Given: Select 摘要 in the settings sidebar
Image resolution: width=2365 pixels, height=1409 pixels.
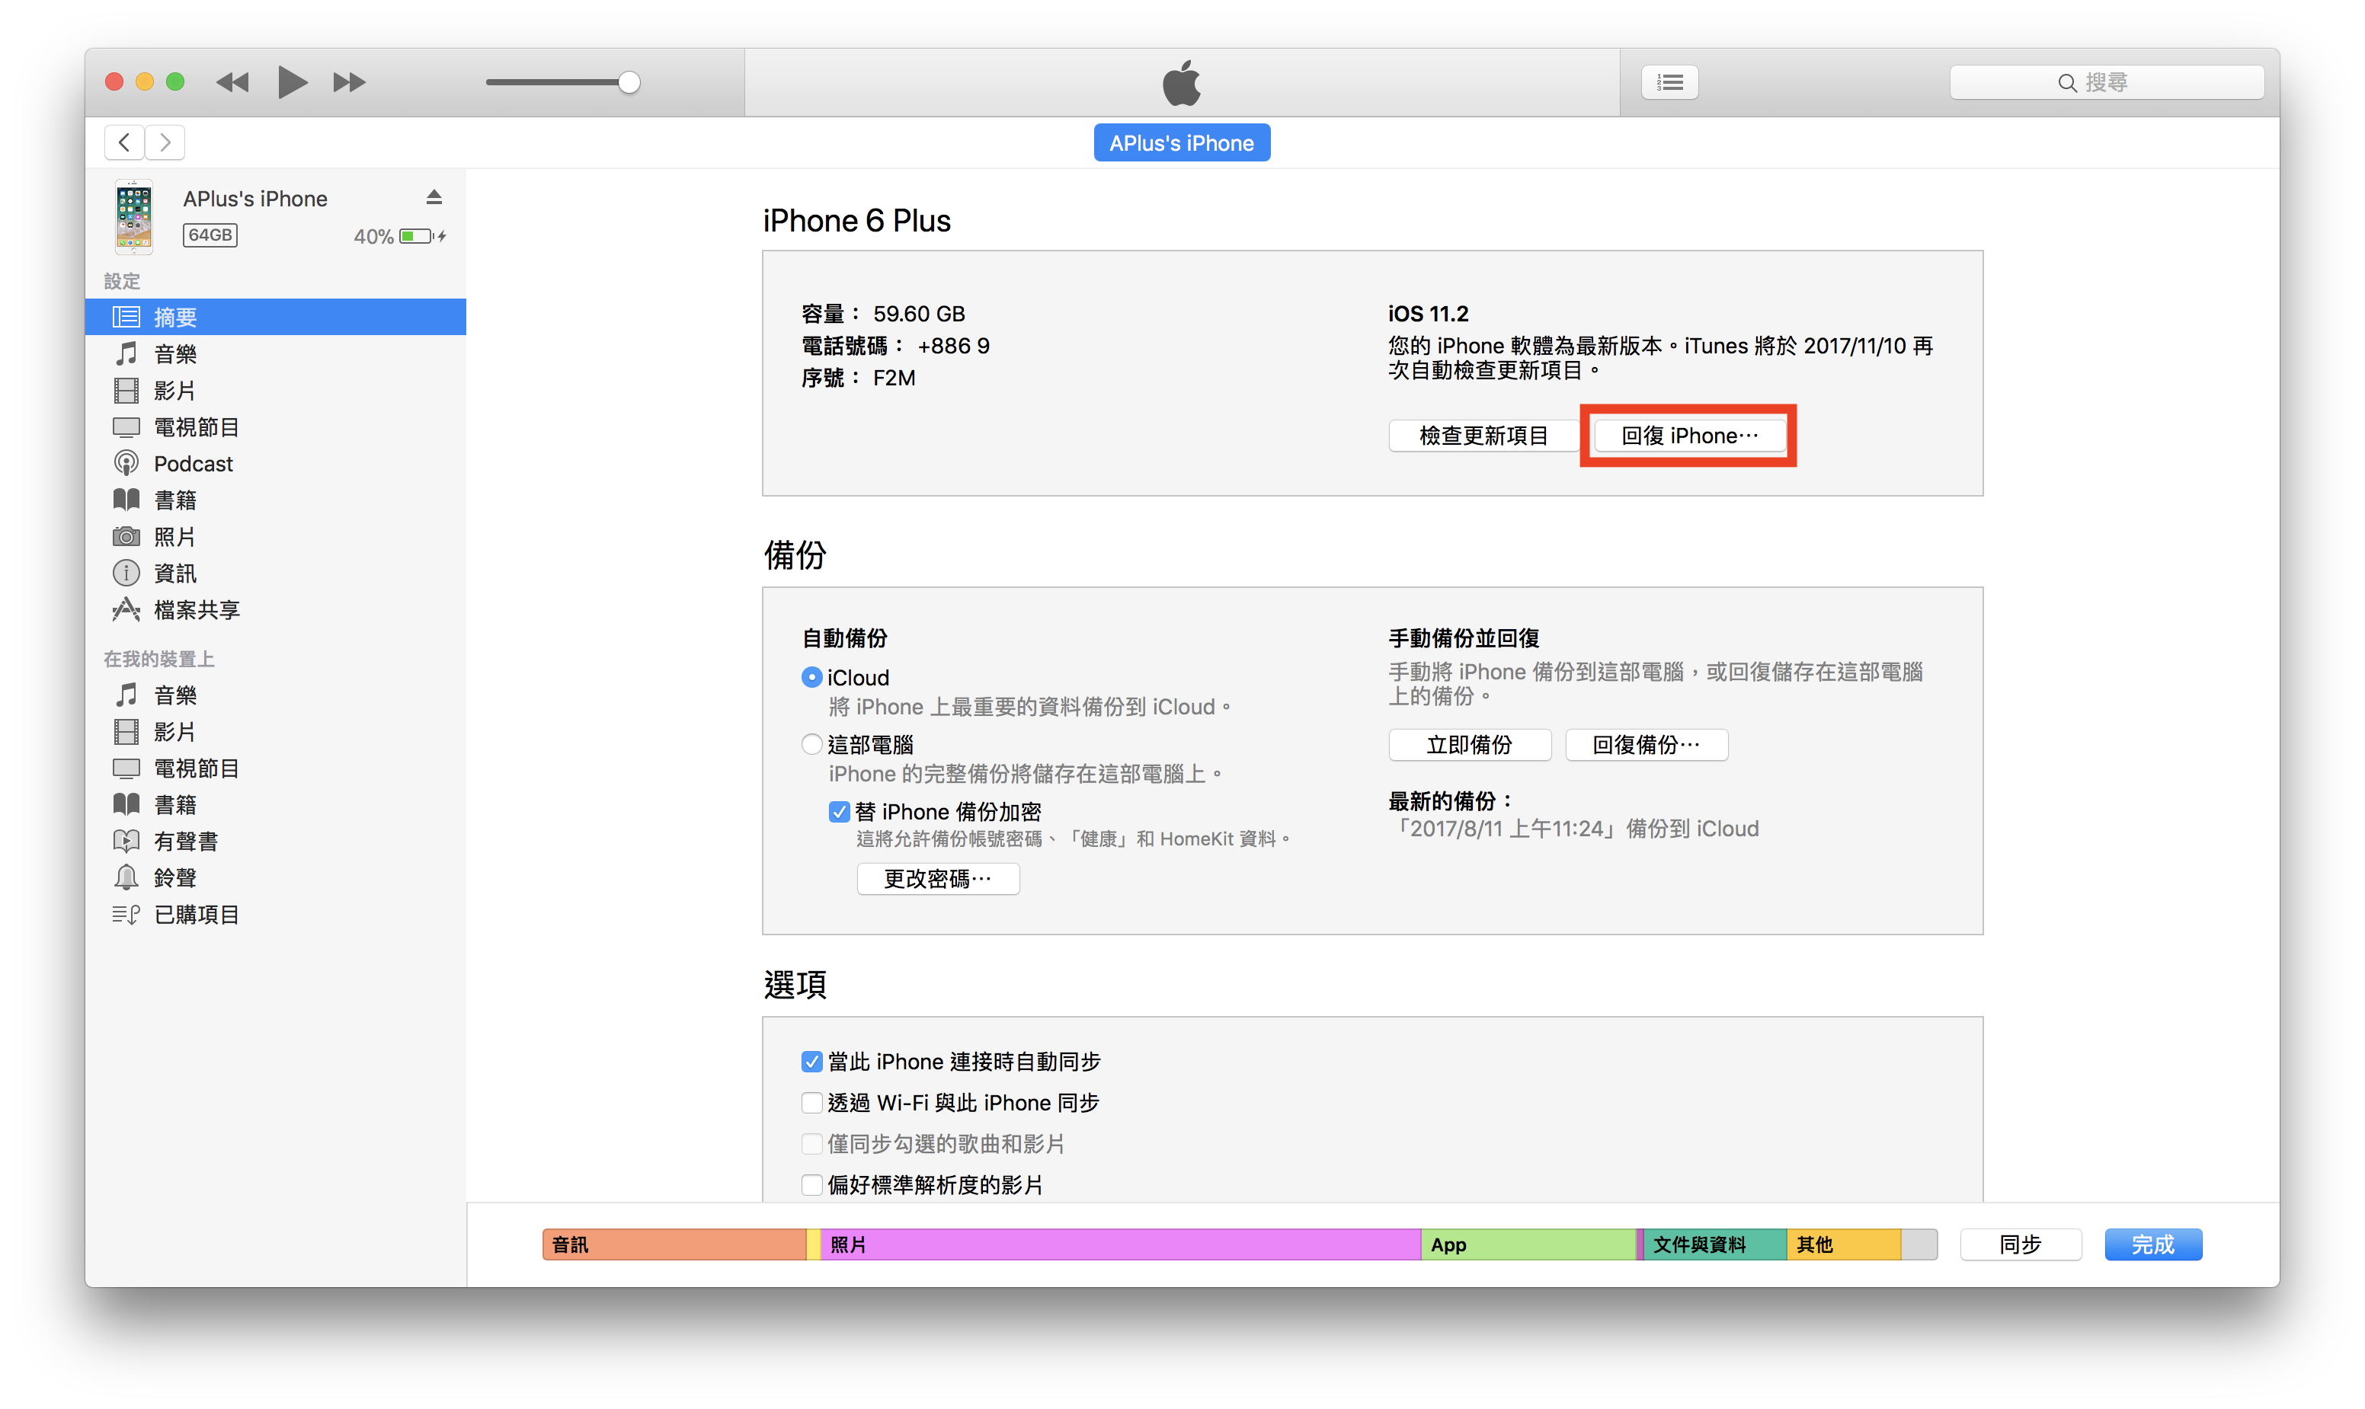Looking at the screenshot, I should 276,317.
